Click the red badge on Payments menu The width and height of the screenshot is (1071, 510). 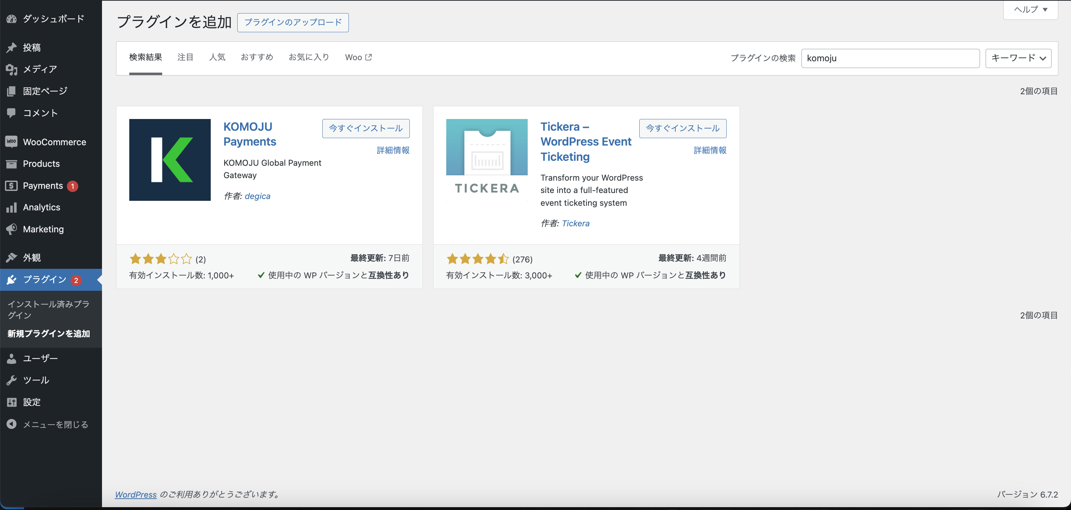coord(73,186)
